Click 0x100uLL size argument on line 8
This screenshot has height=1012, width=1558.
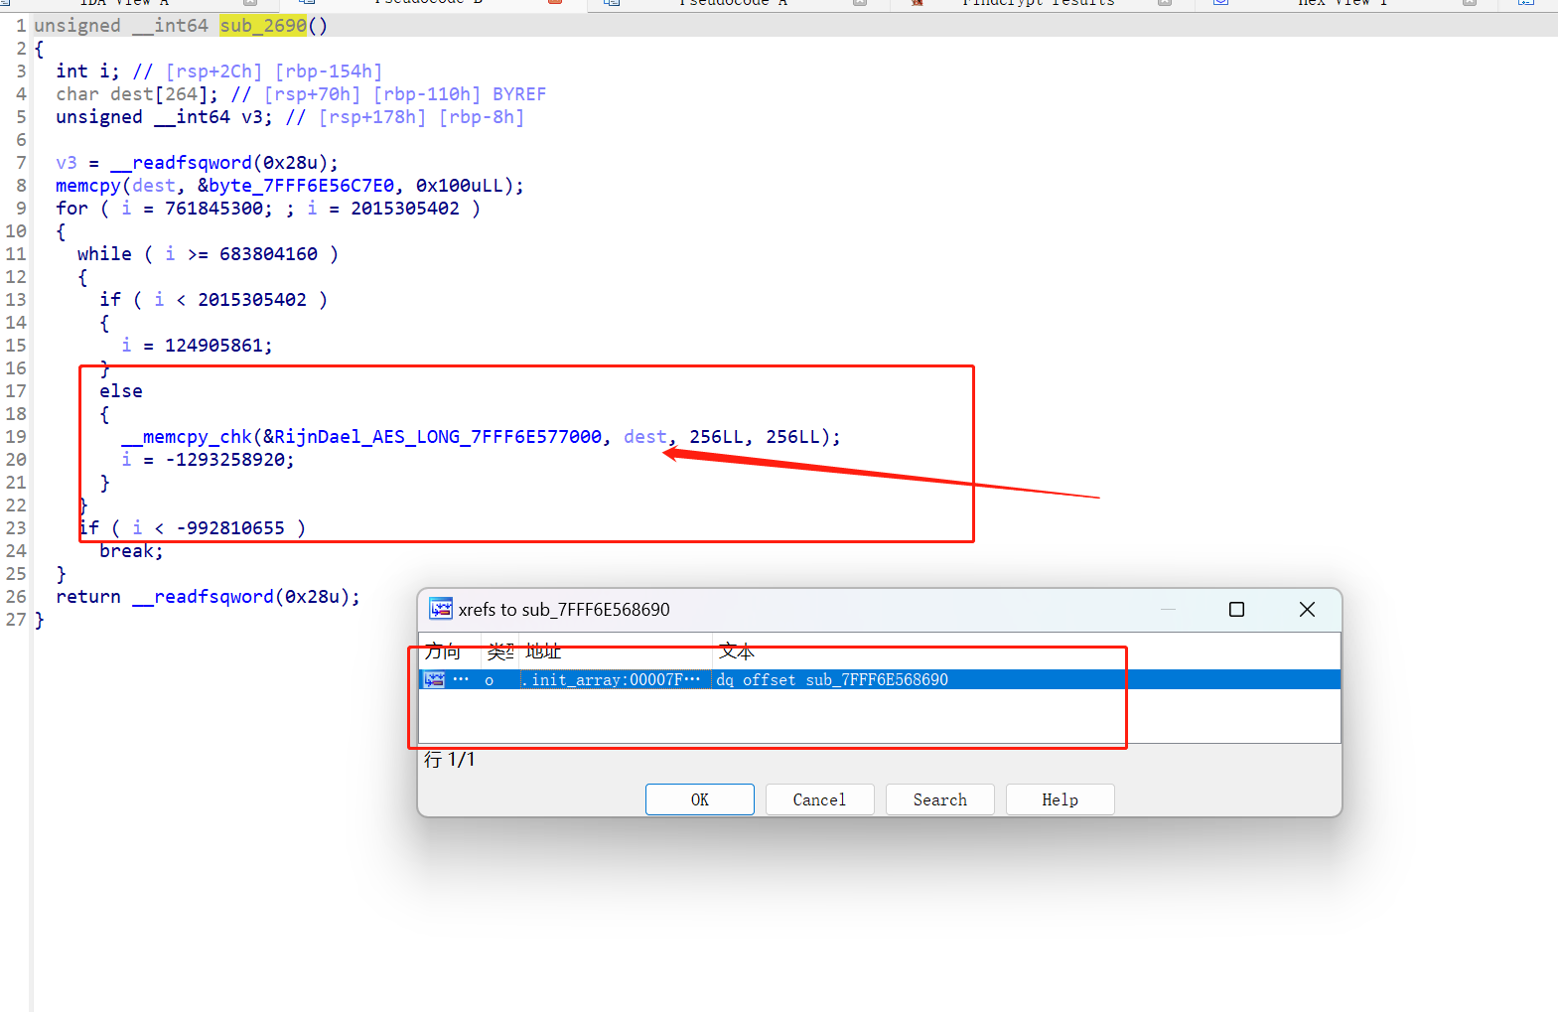click(x=460, y=186)
